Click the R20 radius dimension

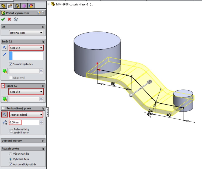[x=149, y=113]
